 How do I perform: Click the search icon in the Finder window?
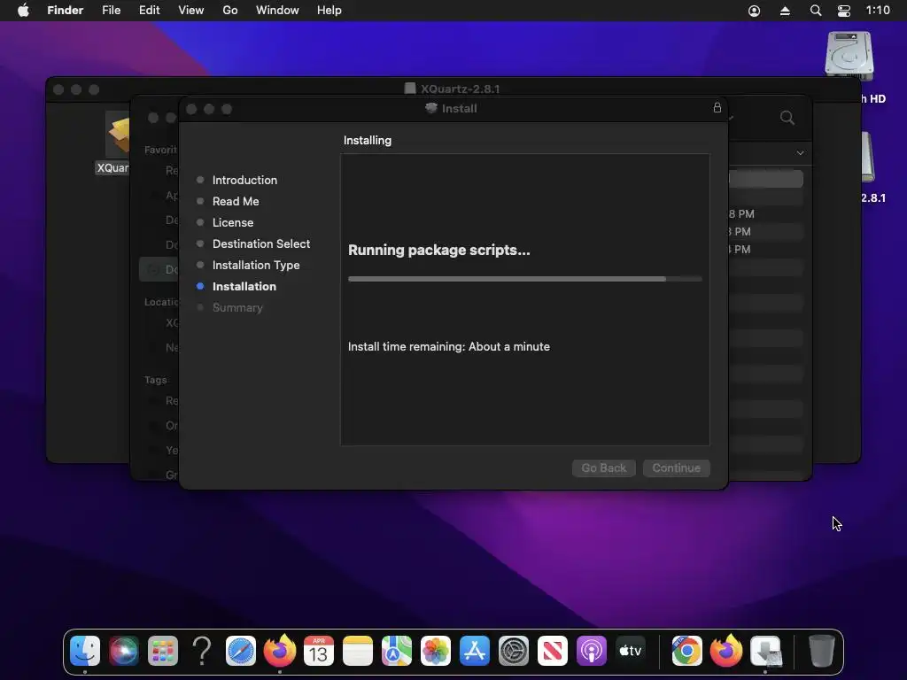(787, 118)
